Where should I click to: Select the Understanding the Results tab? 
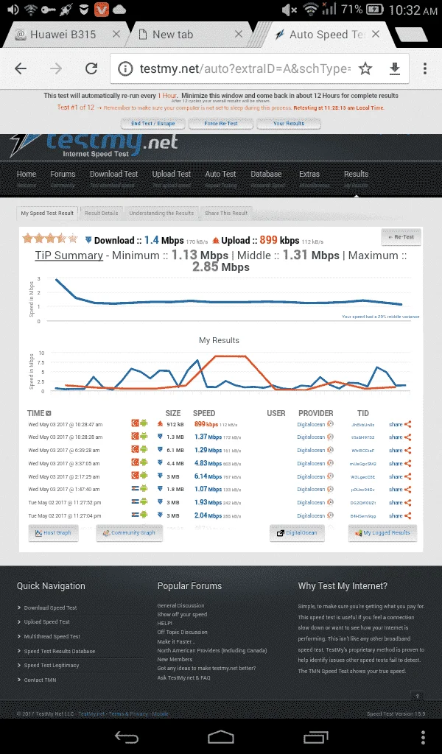point(161,213)
